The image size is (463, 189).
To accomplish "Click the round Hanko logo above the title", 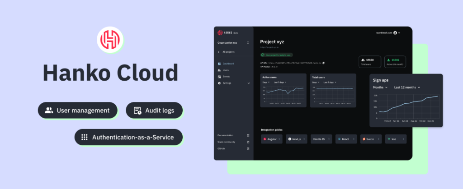I will [x=110, y=40].
